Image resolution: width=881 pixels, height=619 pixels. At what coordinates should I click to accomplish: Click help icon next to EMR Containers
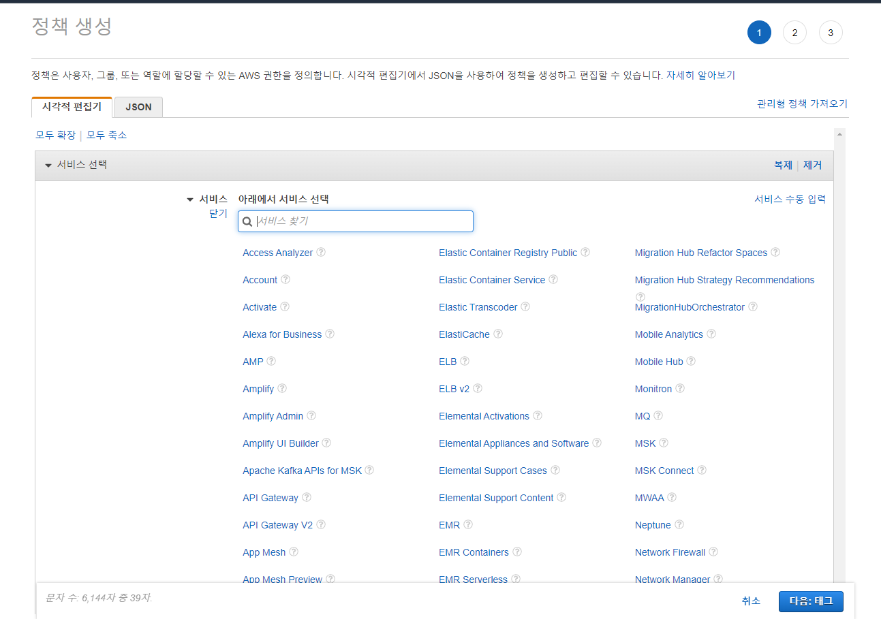tap(517, 552)
